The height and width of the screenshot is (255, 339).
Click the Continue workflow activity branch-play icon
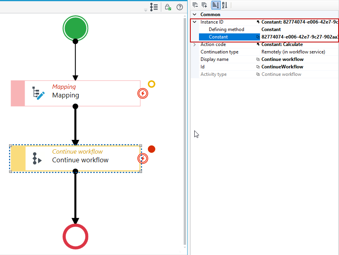tap(37, 159)
